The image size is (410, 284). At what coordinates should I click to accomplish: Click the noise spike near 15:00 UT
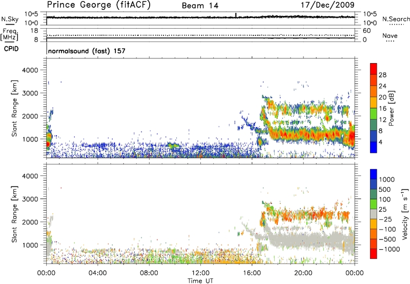[236, 15]
